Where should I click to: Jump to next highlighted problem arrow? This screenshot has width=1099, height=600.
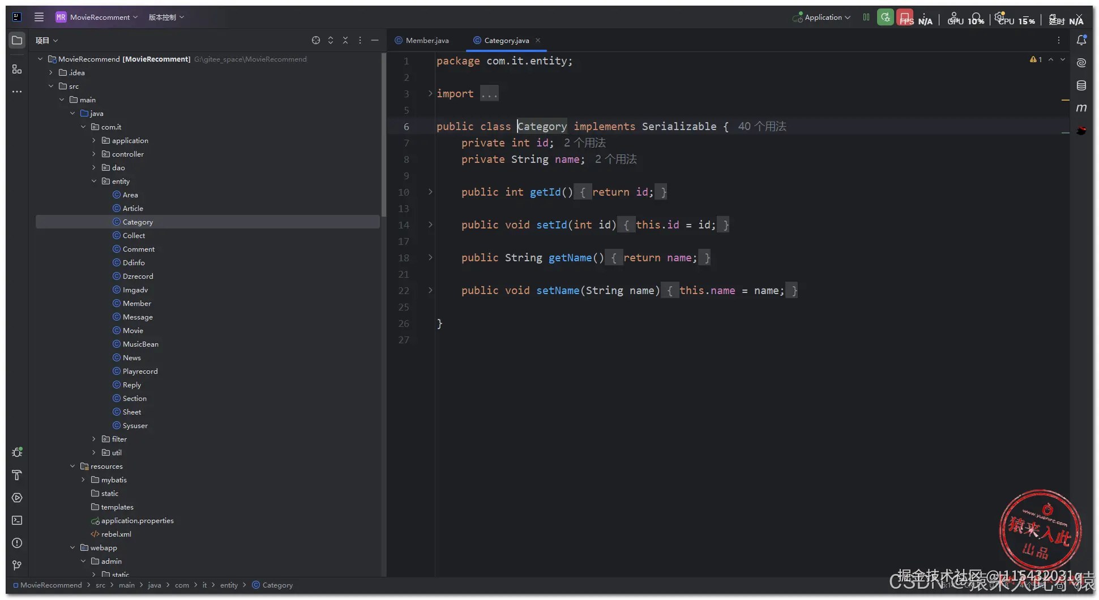click(1063, 59)
